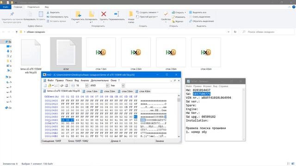Click the Вставить (Paste) clipboard icon
The width and height of the screenshot is (296, 166).
41,14
